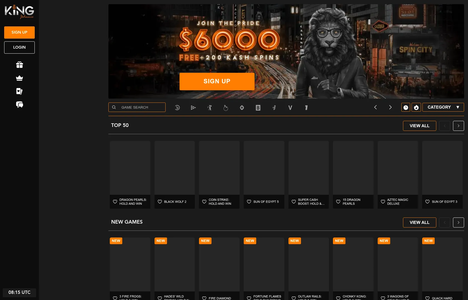Open new game Chonky Kong thumbnail

pos(353,264)
